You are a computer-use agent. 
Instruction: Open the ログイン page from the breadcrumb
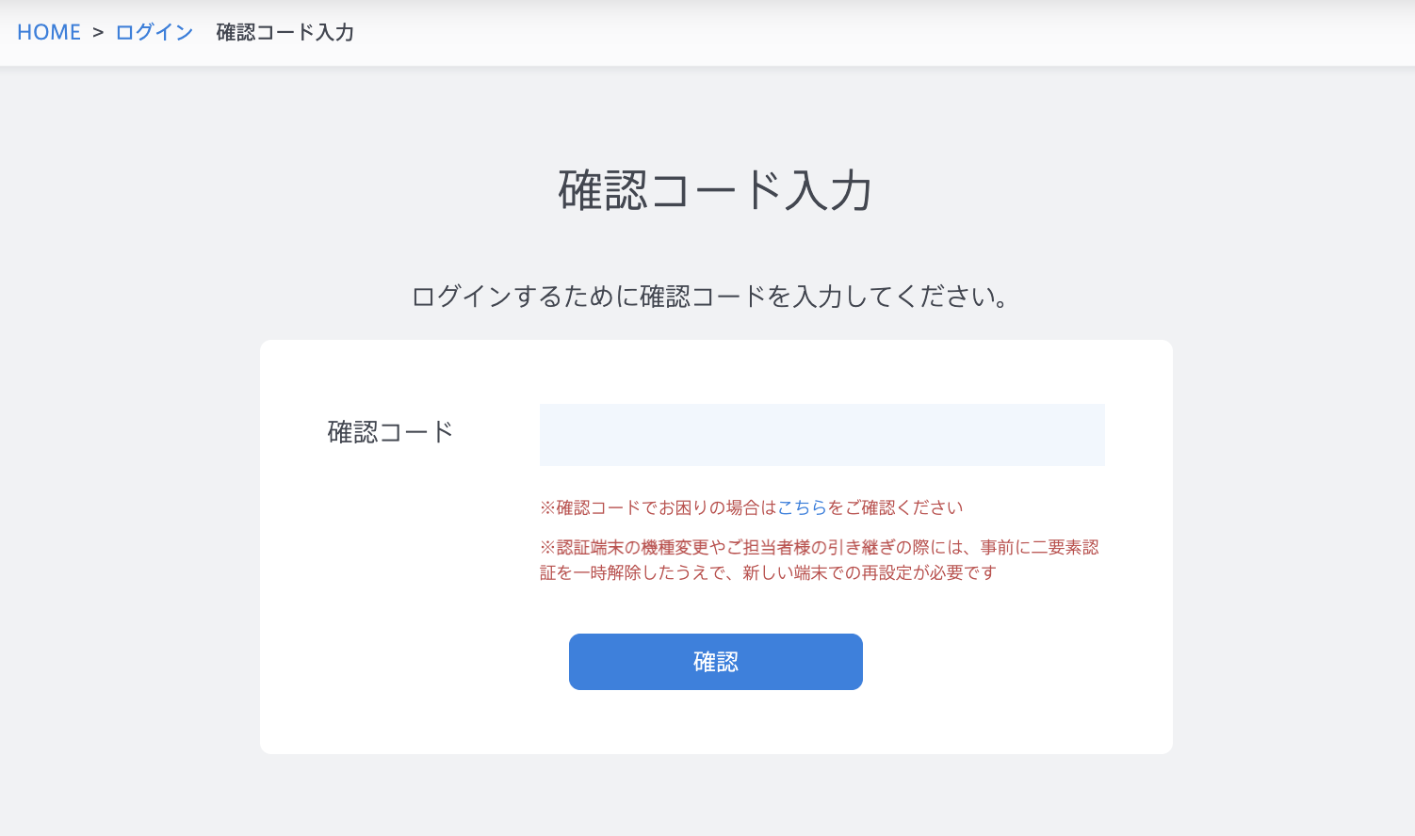pyautogui.click(x=152, y=31)
